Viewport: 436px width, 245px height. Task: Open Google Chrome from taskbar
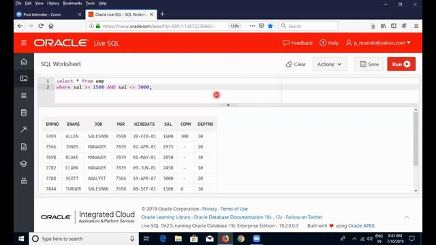(240, 239)
